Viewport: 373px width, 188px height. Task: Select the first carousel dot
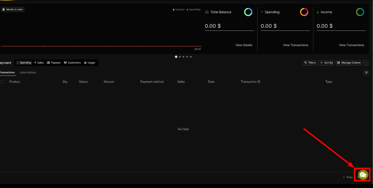pos(176,57)
